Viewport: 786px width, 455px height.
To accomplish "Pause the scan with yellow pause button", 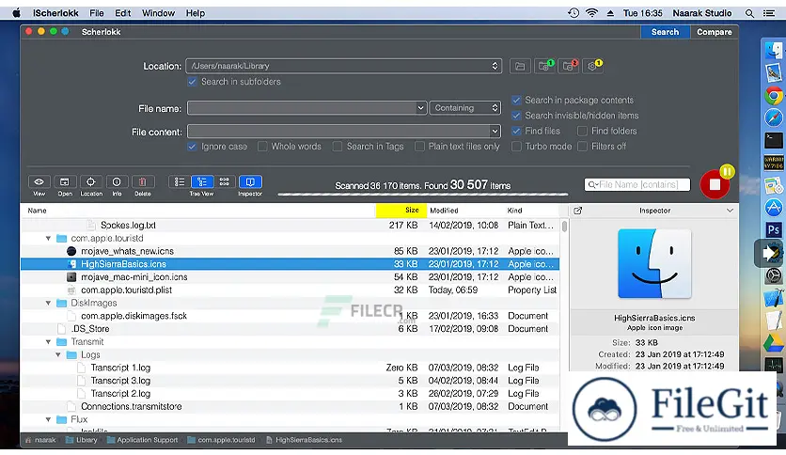I will pyautogui.click(x=728, y=172).
